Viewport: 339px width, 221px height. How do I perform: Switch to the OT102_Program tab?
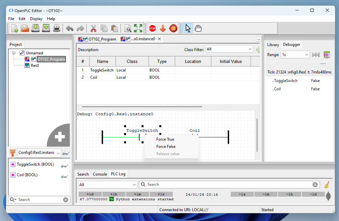pyautogui.click(x=97, y=39)
